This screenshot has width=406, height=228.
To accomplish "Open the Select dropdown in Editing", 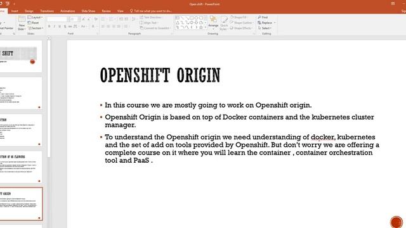I will [265, 28].
